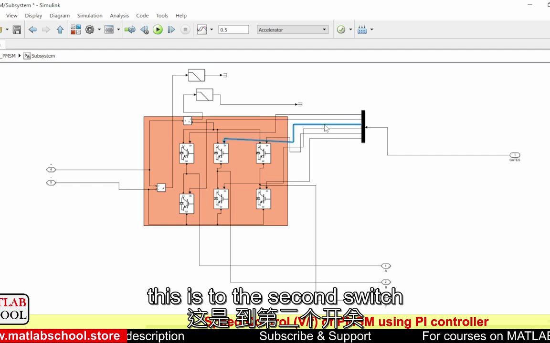Save the Simulink model
The width and height of the screenshot is (550, 343).
(16, 30)
